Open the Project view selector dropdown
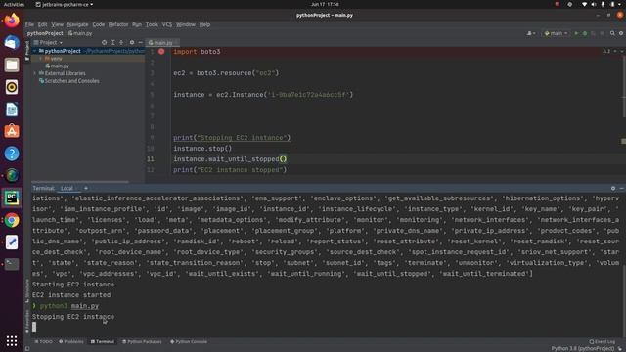Image resolution: width=626 pixels, height=352 pixels. 48,42
